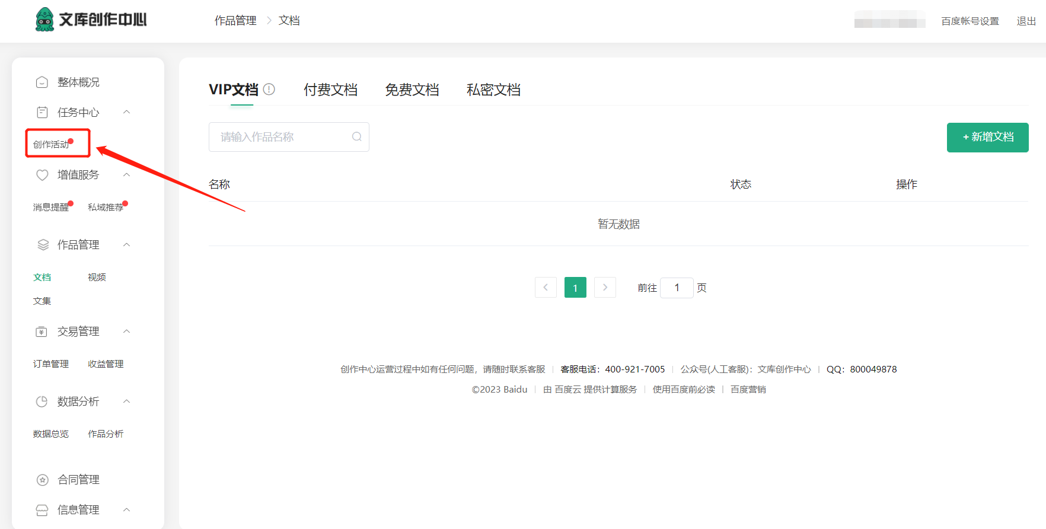Screen dimensions: 1046x529
Task: Click the 操作 column header
Action: (907, 184)
